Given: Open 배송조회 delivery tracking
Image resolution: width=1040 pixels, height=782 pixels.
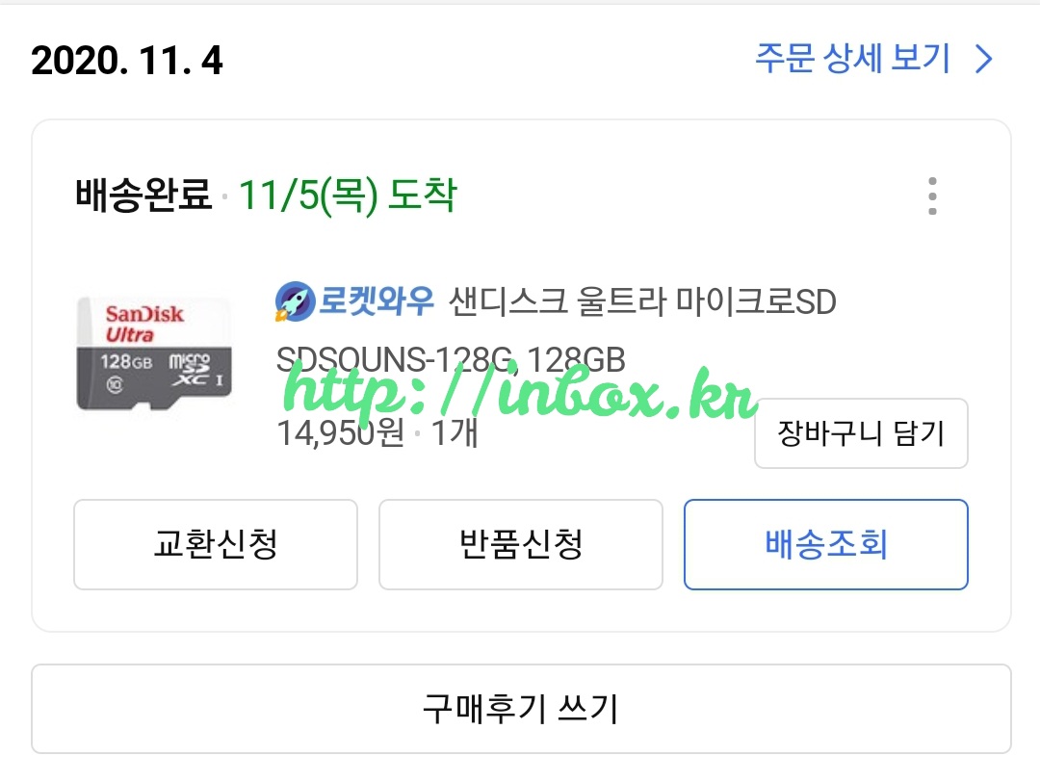Looking at the screenshot, I should (x=826, y=544).
